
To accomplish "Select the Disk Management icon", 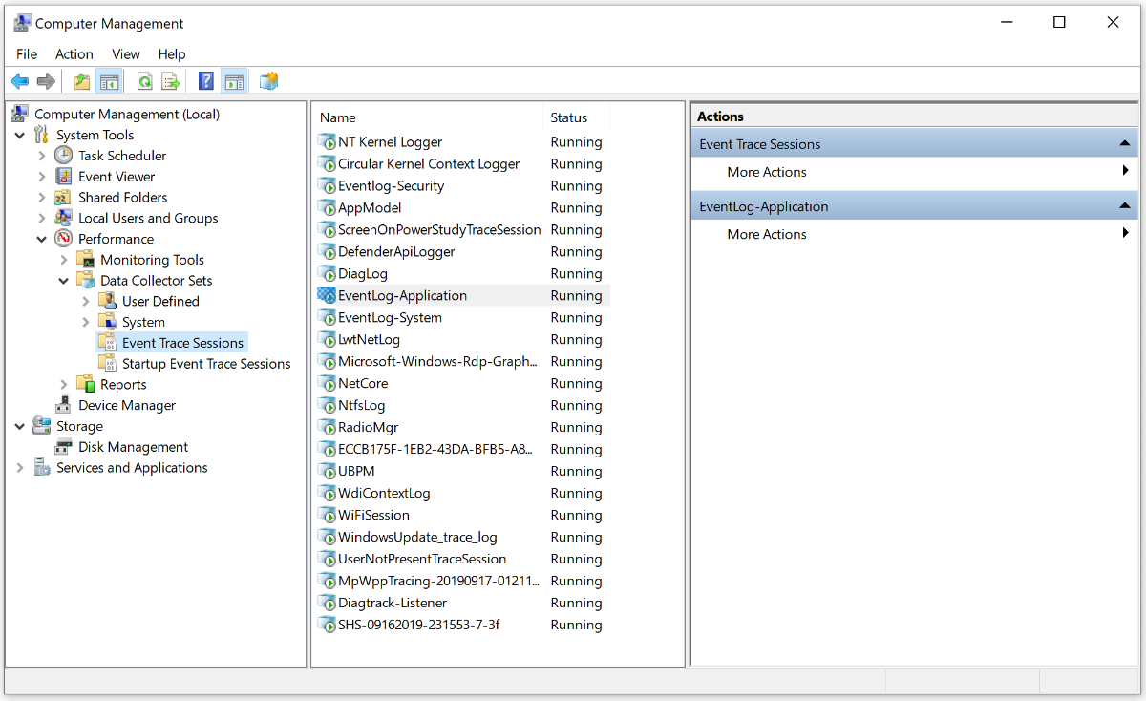I will tap(63, 447).
